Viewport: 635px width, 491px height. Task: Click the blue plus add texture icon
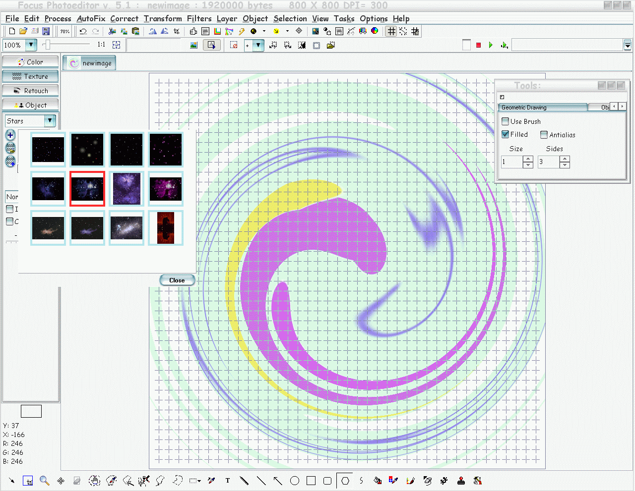click(x=10, y=135)
